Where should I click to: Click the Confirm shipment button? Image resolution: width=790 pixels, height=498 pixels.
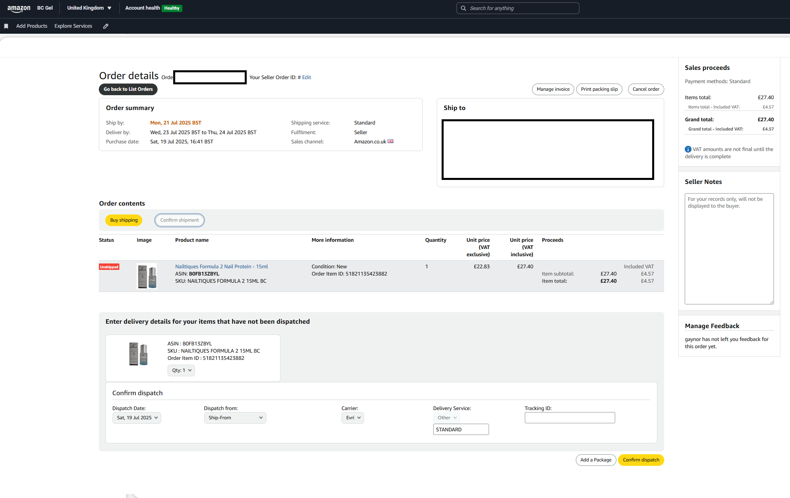pyautogui.click(x=180, y=220)
